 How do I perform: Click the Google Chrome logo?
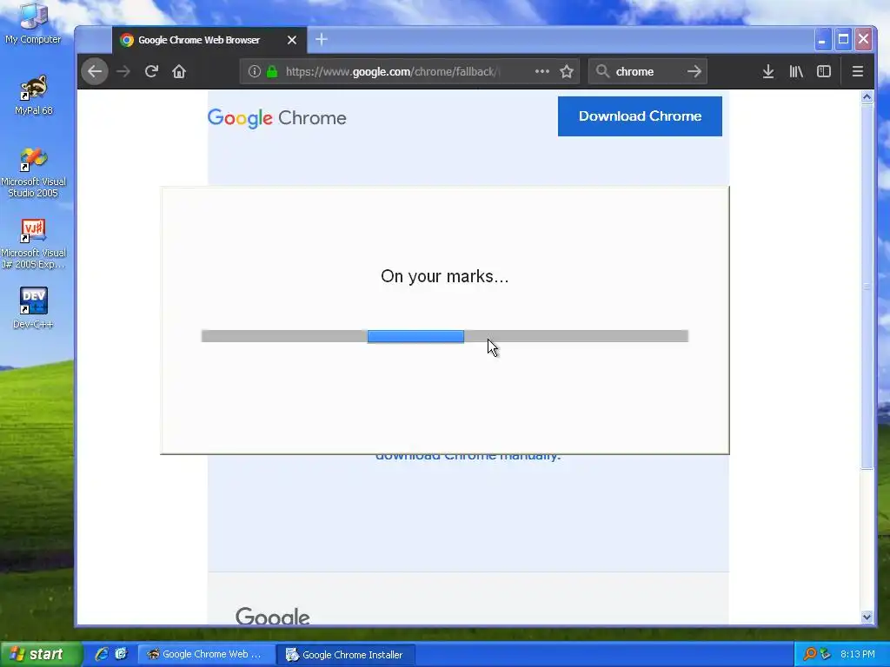click(x=277, y=118)
